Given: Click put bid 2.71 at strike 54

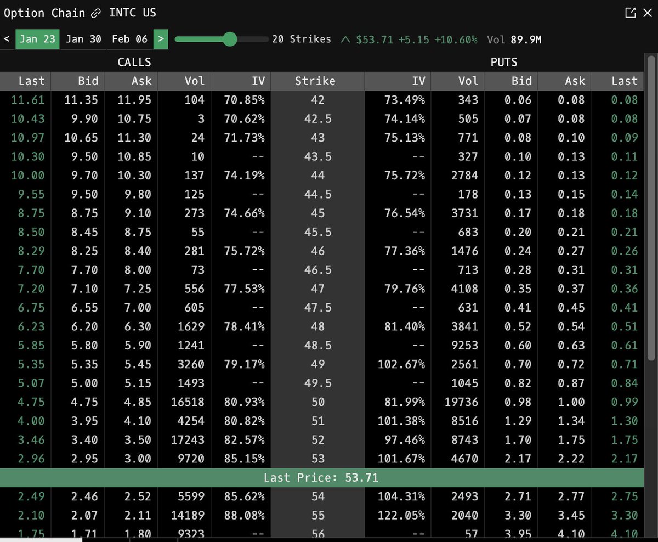Looking at the screenshot, I should (518, 496).
